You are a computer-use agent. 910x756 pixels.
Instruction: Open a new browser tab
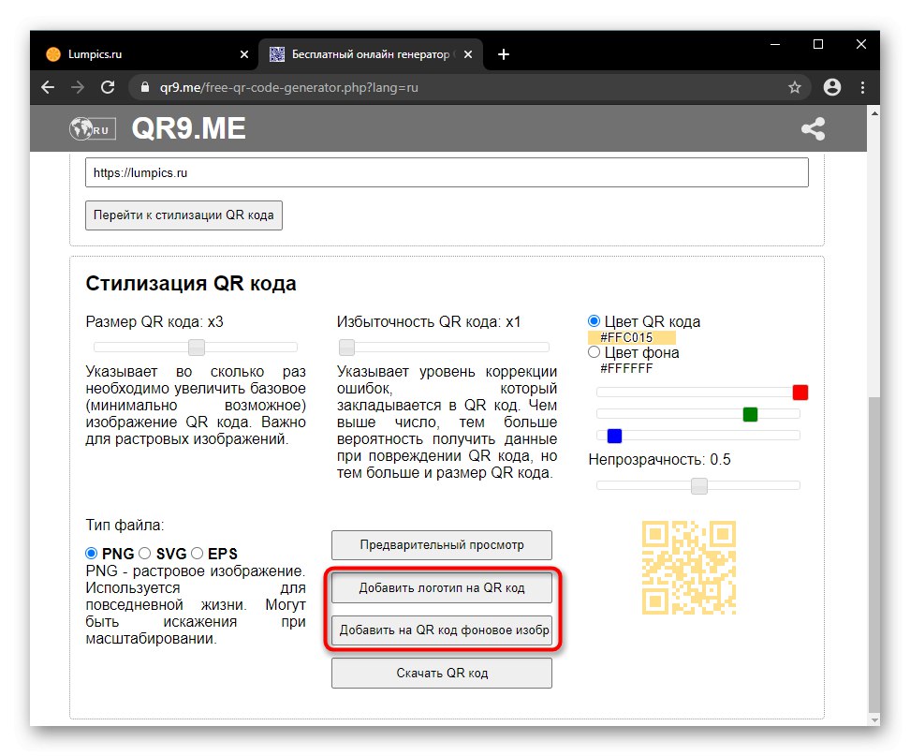(x=504, y=54)
